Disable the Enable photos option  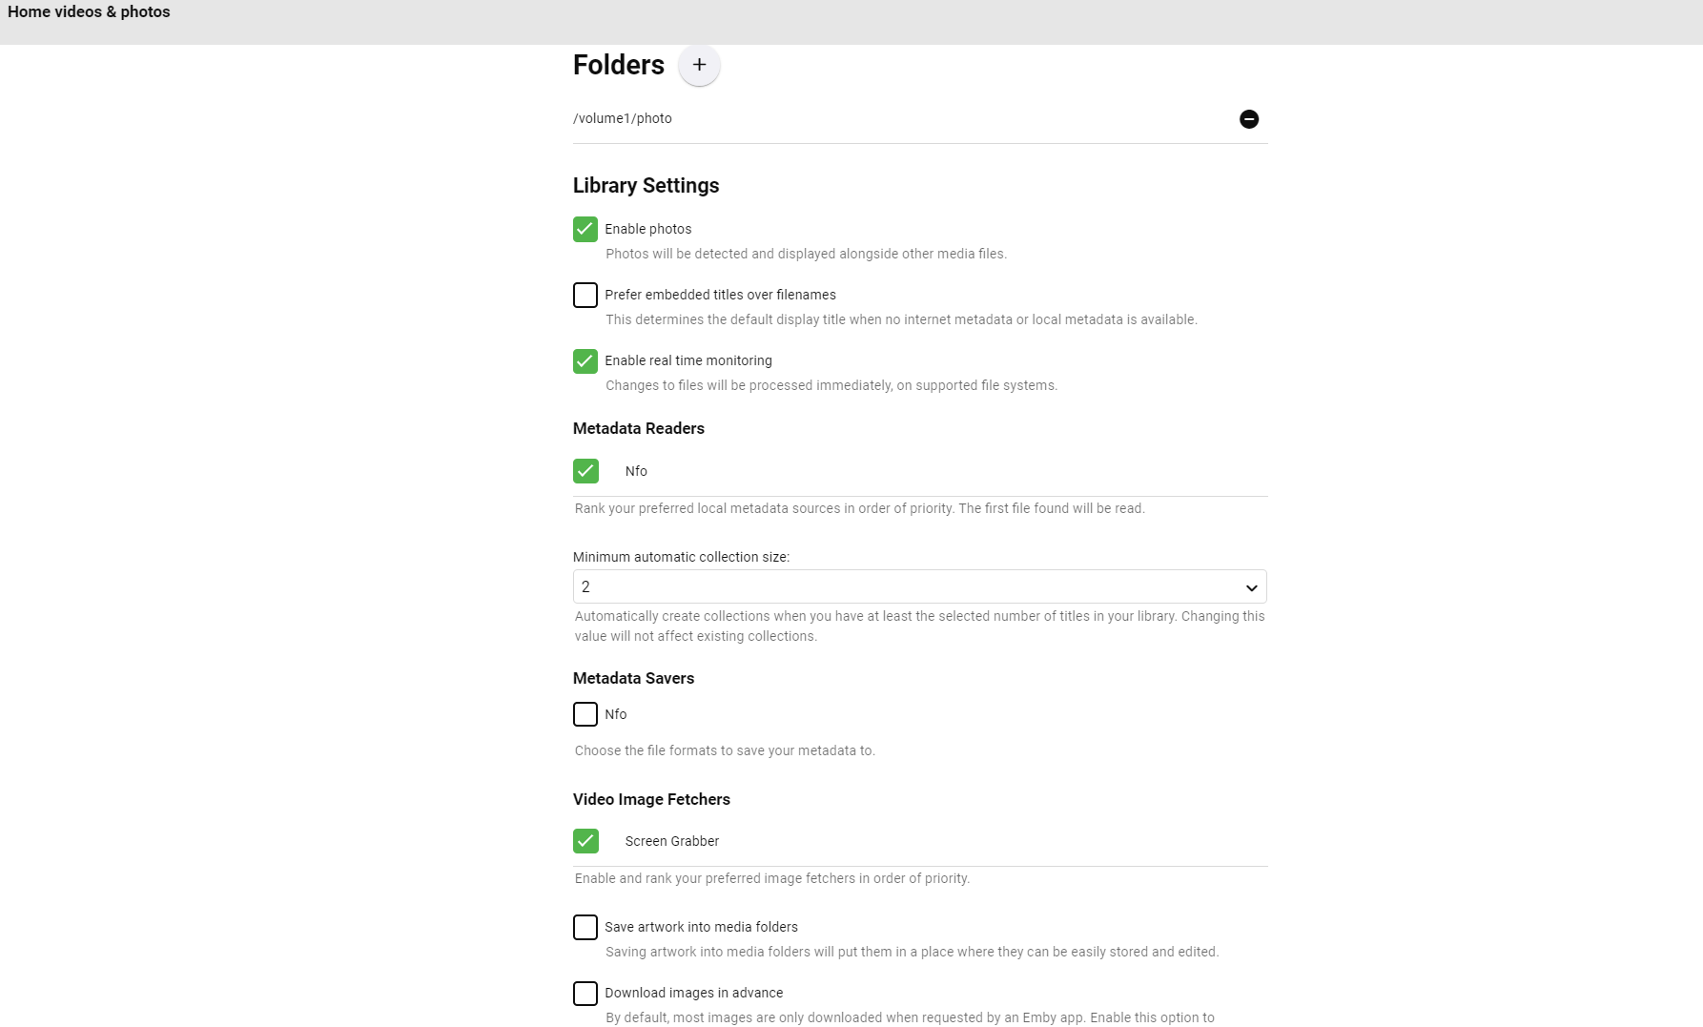click(x=585, y=229)
